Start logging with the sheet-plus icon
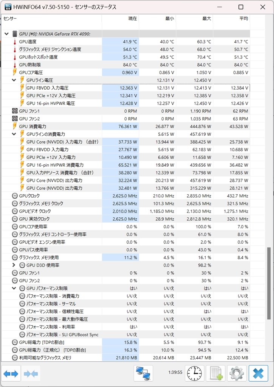The width and height of the screenshot is (274, 387). pos(215,373)
